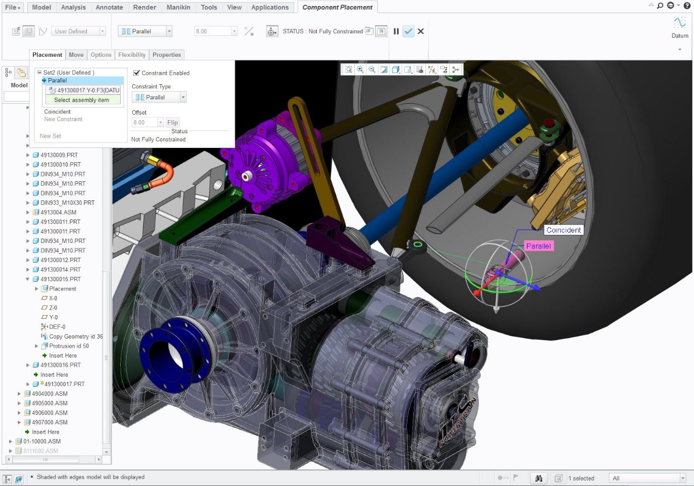Toggle the 3D dragger icon
The width and height of the screenshot is (694, 486).
tap(272, 31)
